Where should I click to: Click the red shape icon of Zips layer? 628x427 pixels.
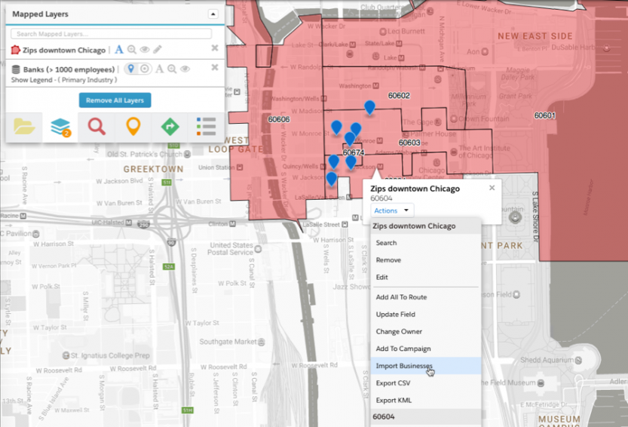point(15,50)
